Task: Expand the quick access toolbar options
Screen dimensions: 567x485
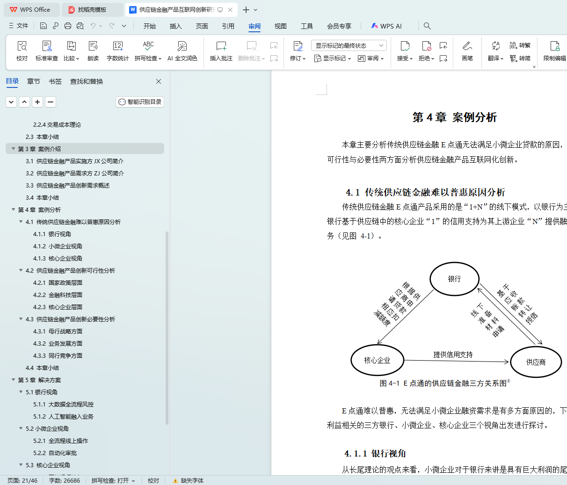Action: (124, 26)
